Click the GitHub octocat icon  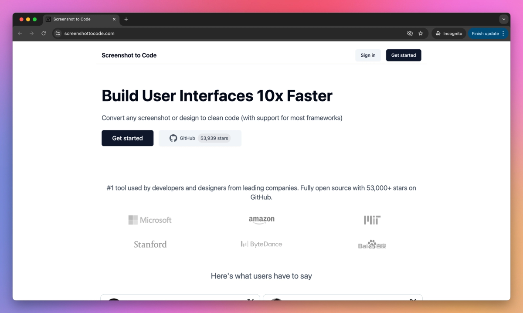tap(173, 138)
